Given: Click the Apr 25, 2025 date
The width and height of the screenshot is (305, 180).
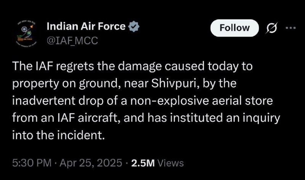Looking at the screenshot, I should [x=91, y=163].
